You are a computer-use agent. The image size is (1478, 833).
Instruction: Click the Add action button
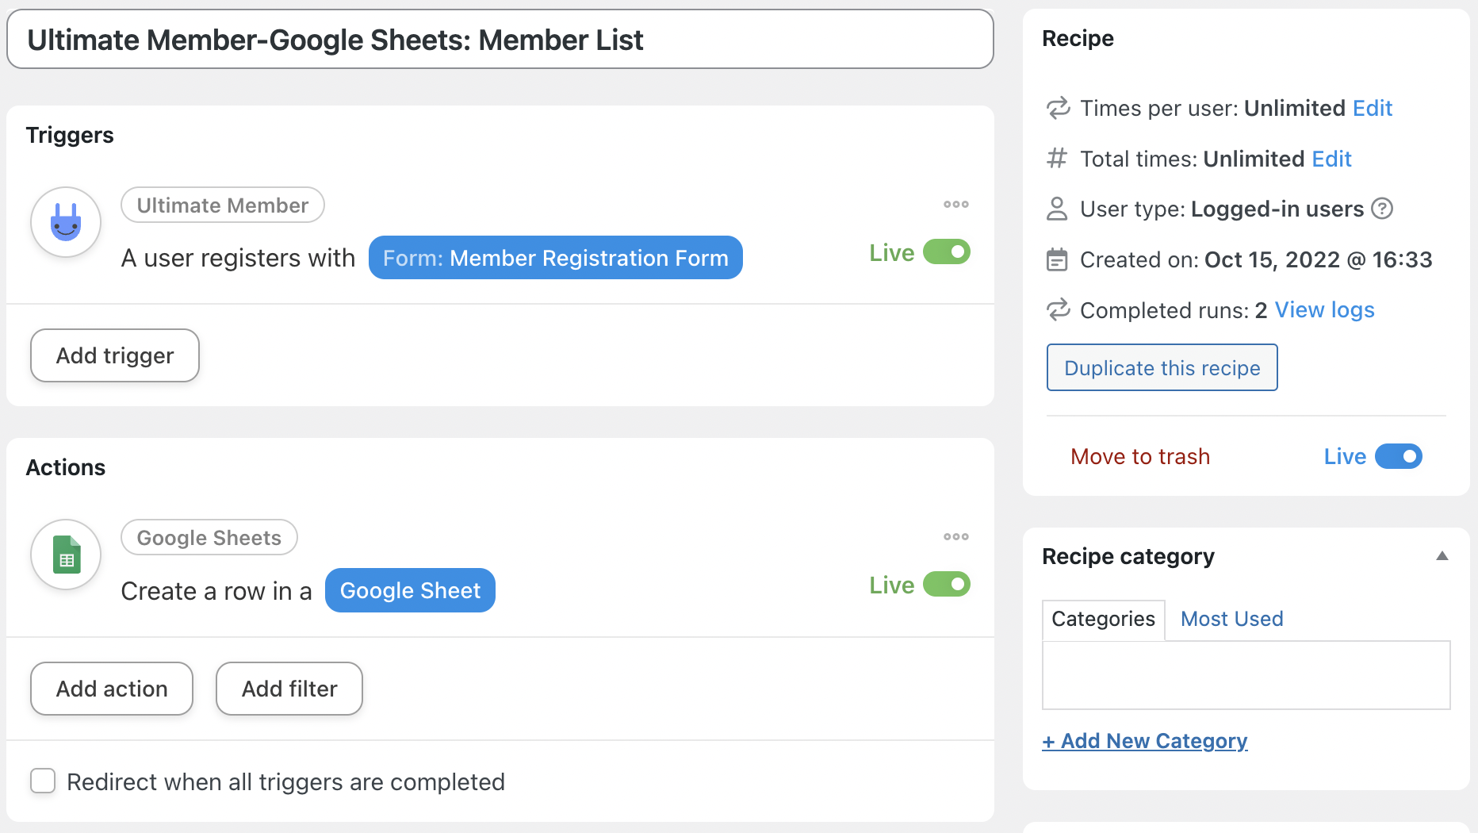coord(112,689)
